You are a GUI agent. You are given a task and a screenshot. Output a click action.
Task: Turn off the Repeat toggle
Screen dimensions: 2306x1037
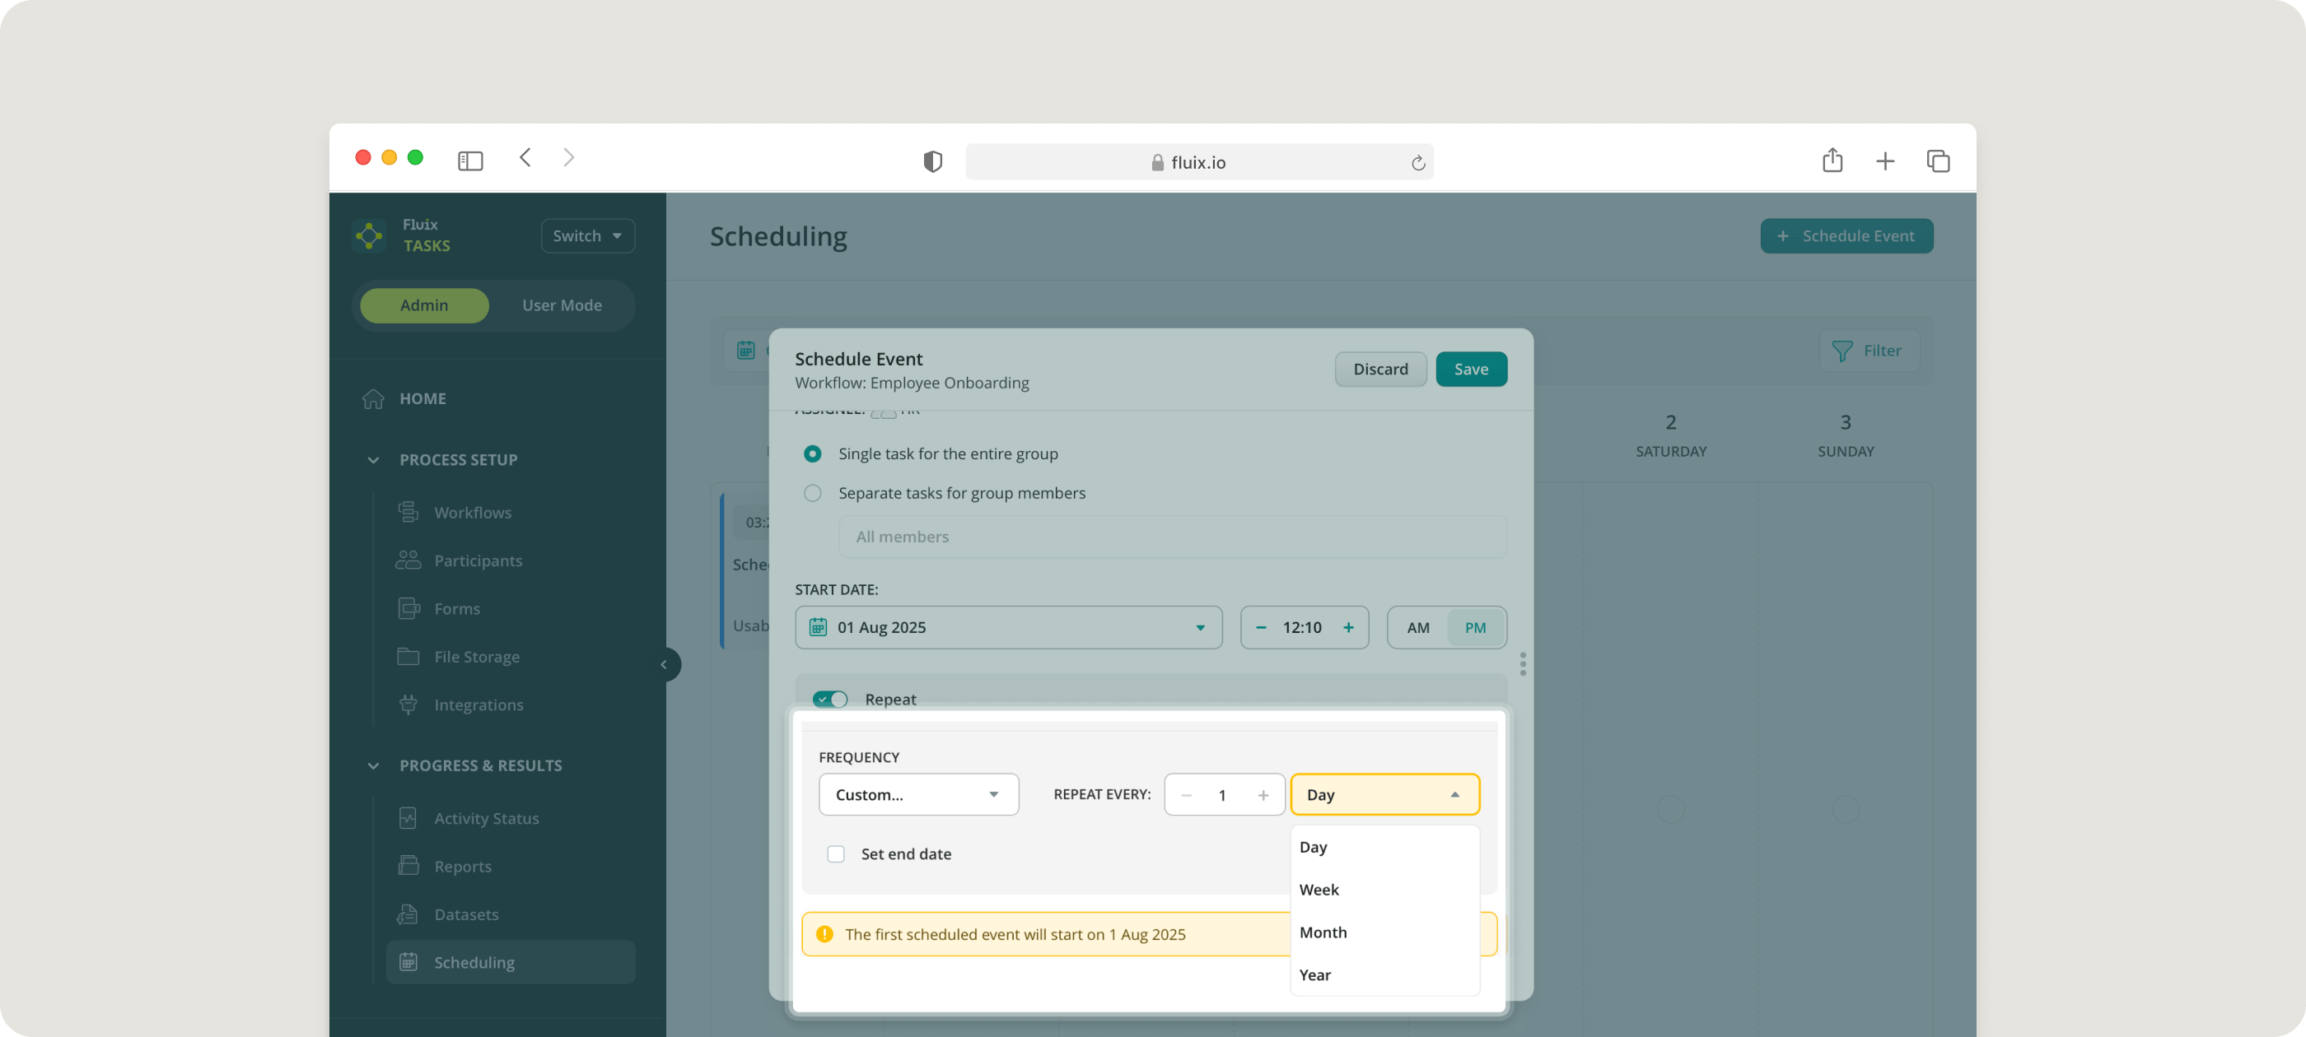coord(830,699)
